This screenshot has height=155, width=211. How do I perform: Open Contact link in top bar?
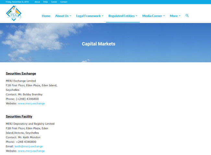tap(64, 2)
